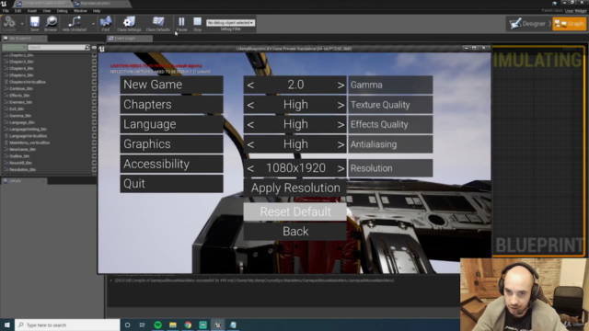Open the Edit menu
Viewport: 589px width, 331px height.
click(17, 11)
